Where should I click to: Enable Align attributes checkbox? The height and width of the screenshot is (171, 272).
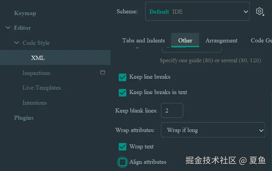[x=122, y=162]
